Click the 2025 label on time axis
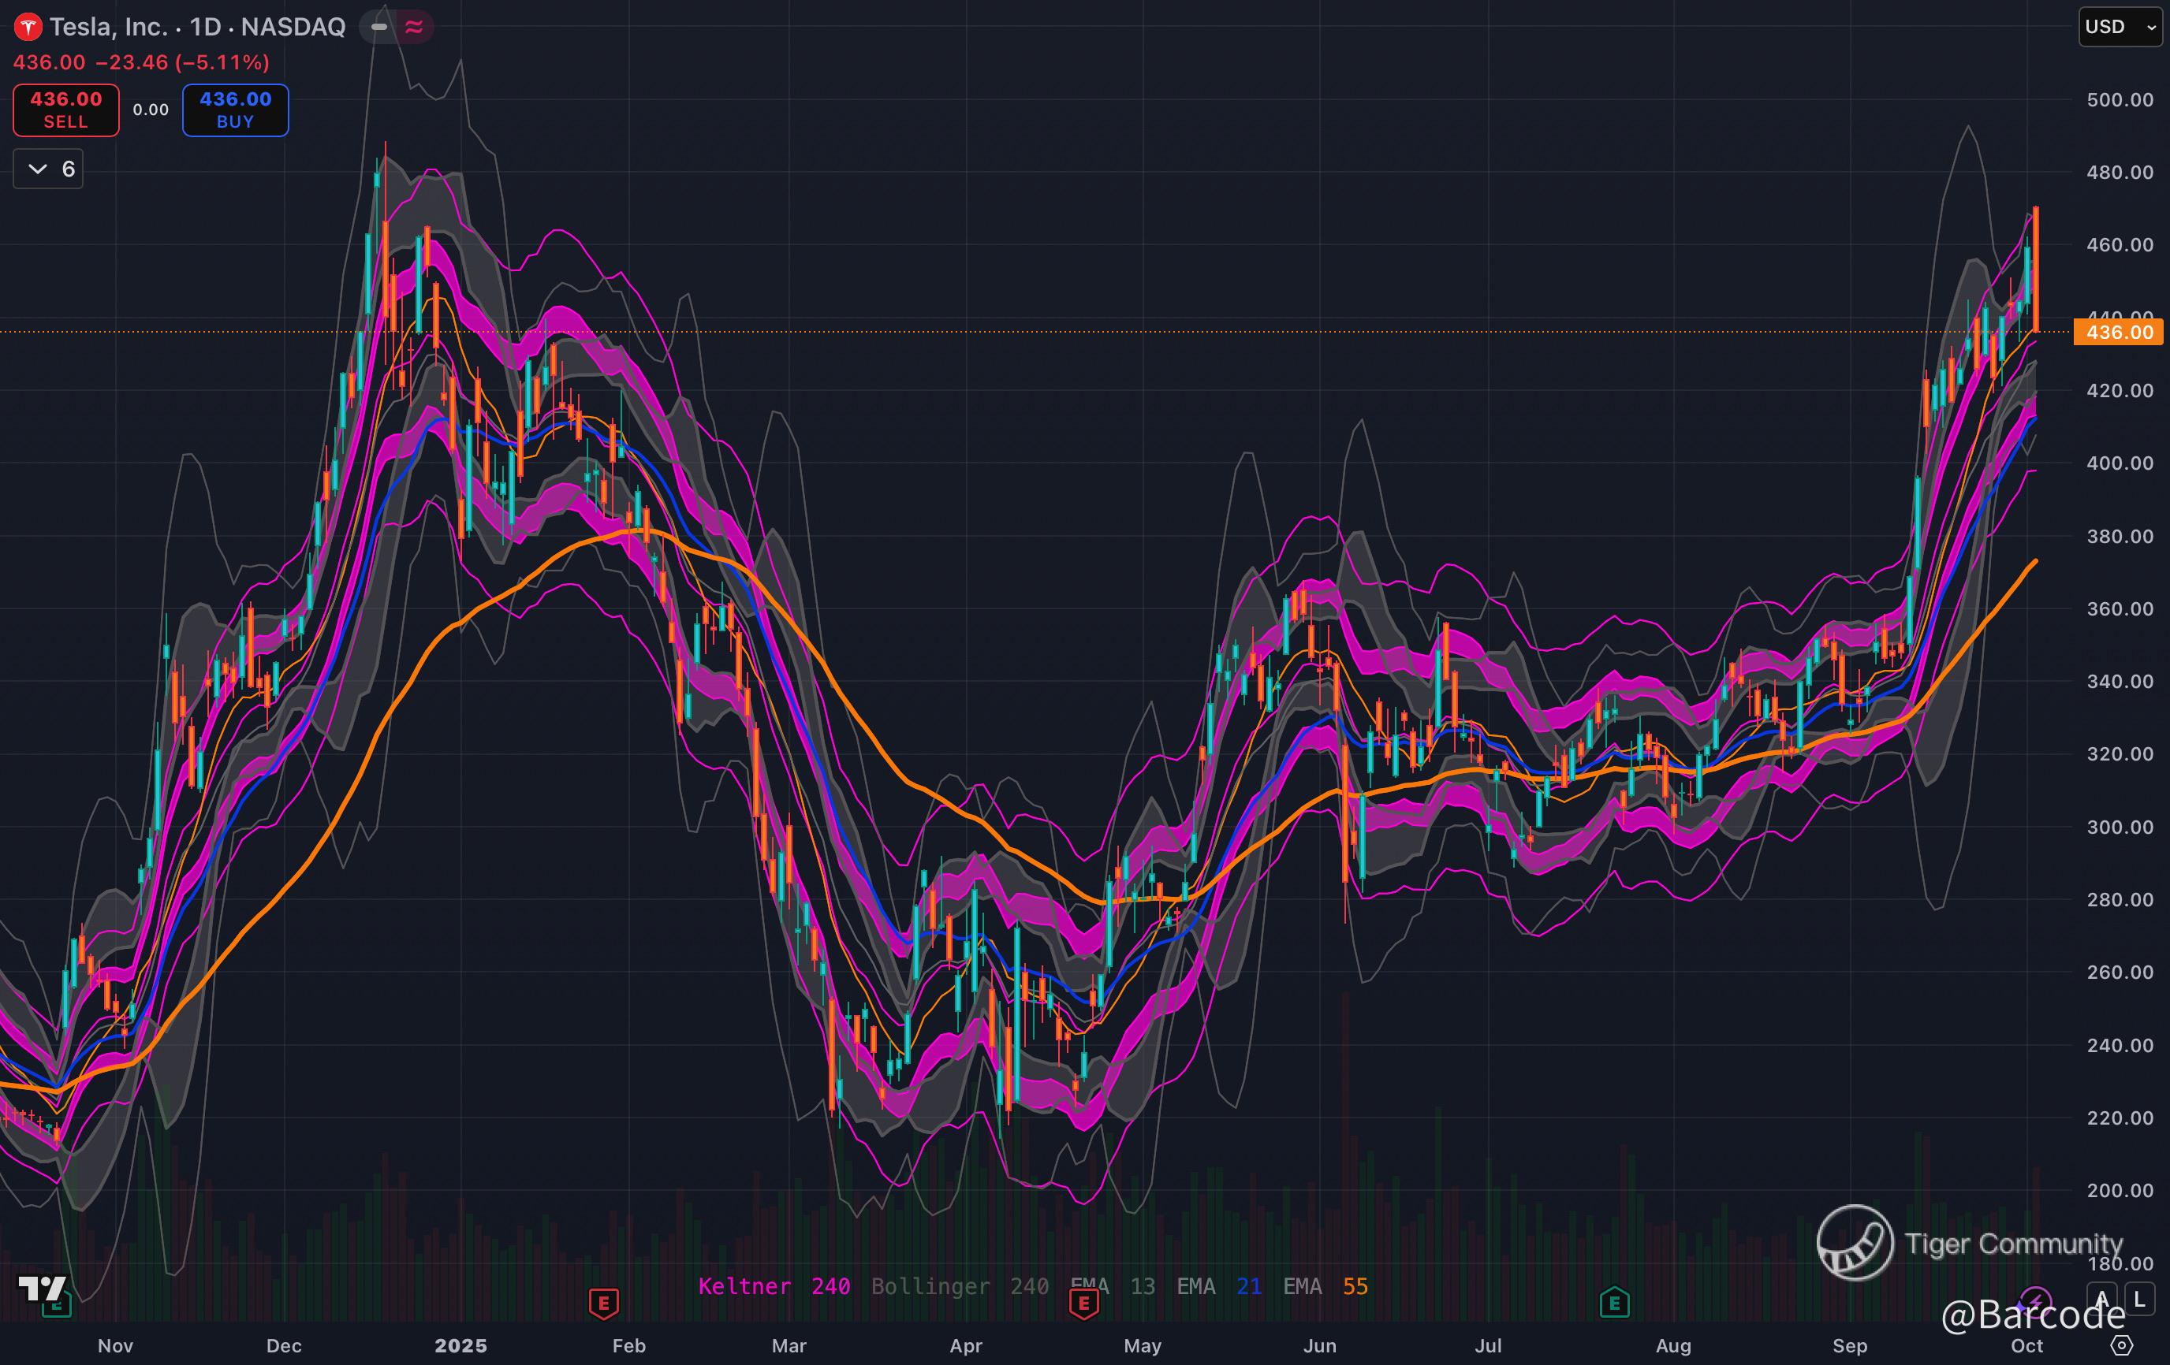 click(460, 1345)
